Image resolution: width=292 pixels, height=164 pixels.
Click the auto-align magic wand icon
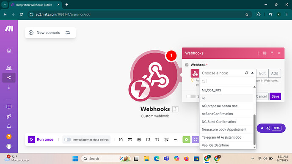click(166, 139)
